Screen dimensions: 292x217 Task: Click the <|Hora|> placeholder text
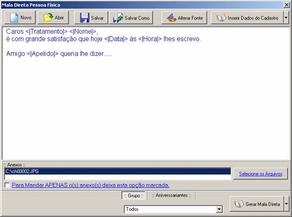[150, 39]
